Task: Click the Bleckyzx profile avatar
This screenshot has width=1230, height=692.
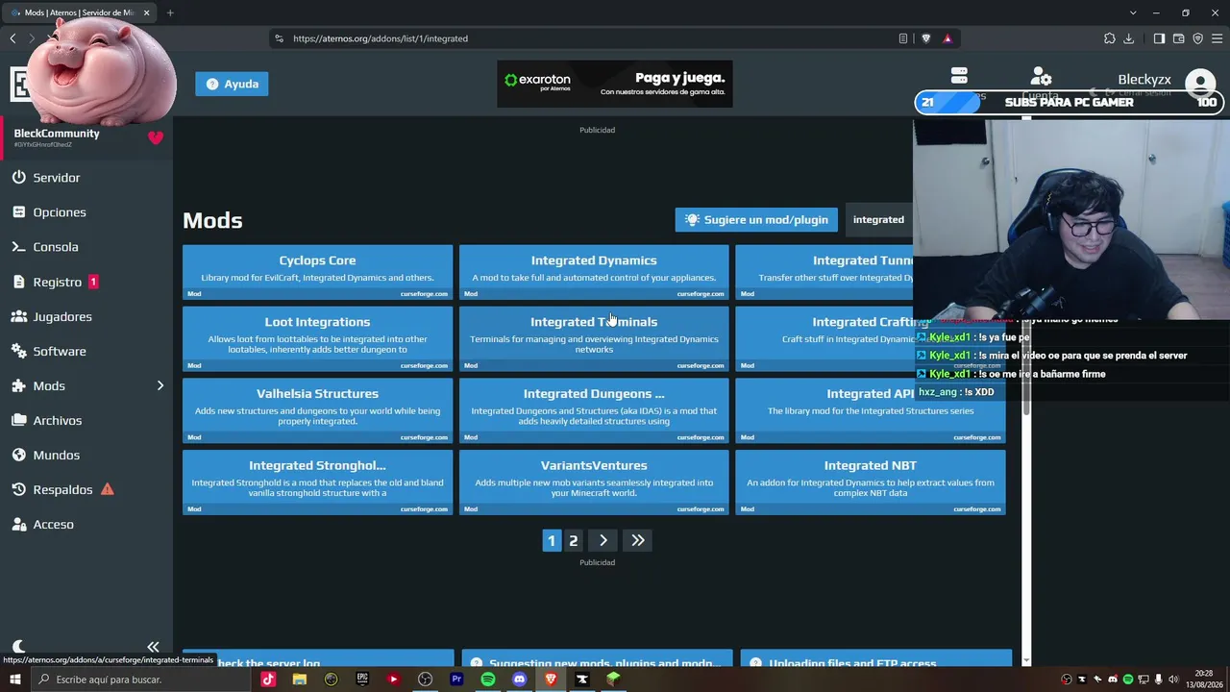Action: (1200, 84)
